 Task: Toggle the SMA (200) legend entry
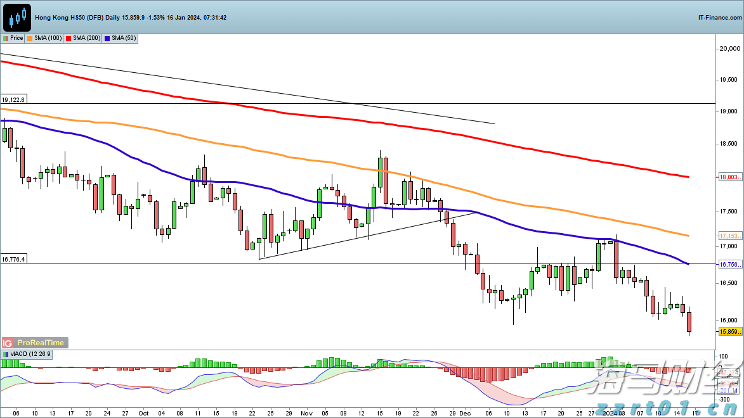pos(83,38)
